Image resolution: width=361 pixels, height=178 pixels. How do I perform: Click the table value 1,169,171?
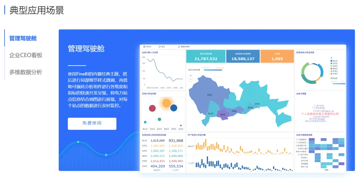pyautogui.click(x=176, y=151)
